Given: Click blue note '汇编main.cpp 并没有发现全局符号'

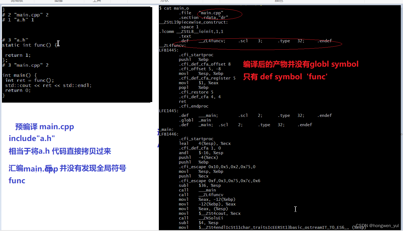Looking at the screenshot, I should point(67,168).
